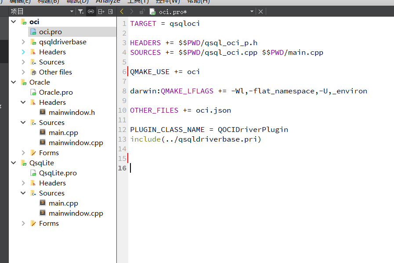
Task: Expand Headers under the oci project
Action: (23, 52)
